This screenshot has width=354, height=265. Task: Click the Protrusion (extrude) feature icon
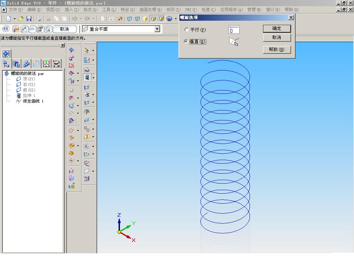pyautogui.click(x=87, y=70)
